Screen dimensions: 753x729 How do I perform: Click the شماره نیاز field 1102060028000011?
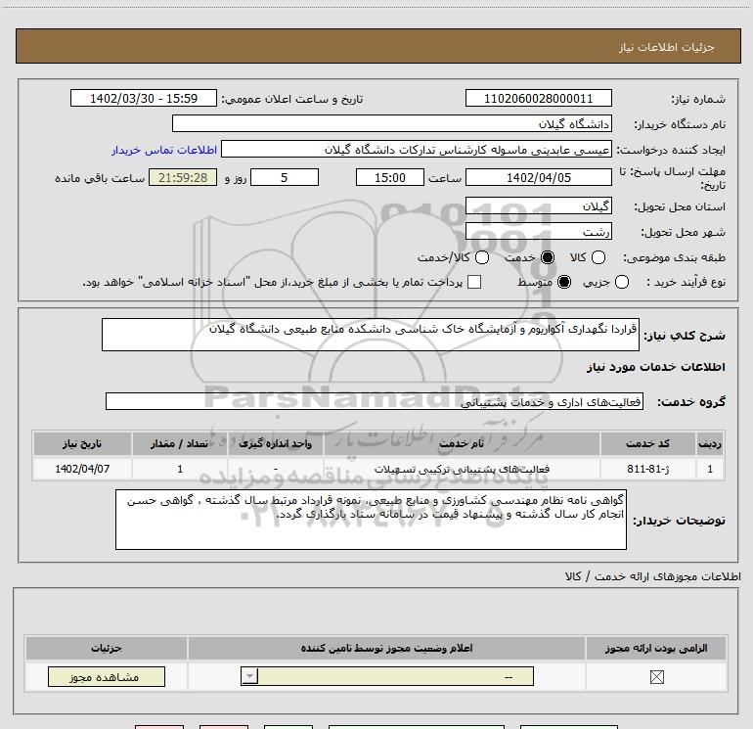point(538,98)
